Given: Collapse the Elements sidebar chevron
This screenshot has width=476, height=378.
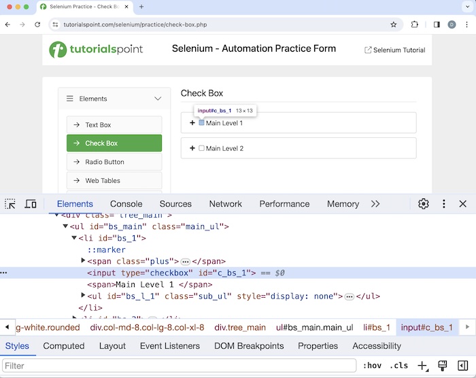Looking at the screenshot, I should (x=158, y=99).
